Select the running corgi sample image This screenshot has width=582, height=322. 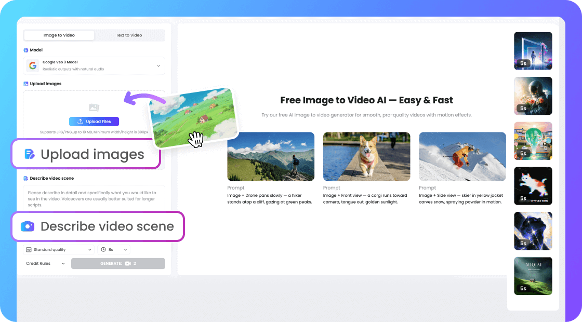pyautogui.click(x=366, y=156)
